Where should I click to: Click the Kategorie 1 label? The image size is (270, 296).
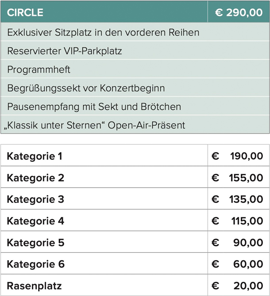[x=35, y=156]
